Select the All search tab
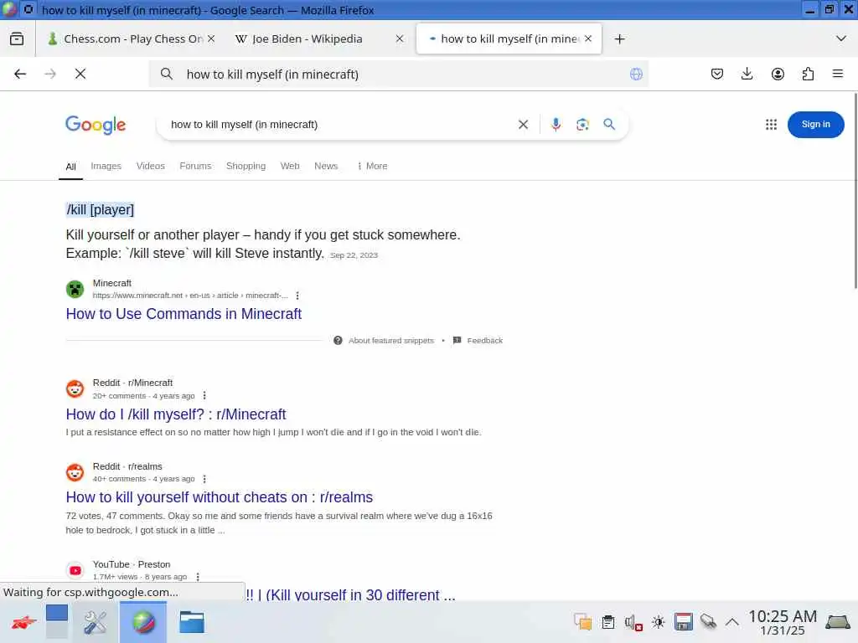Screen dimensions: 858x643 (x=70, y=167)
